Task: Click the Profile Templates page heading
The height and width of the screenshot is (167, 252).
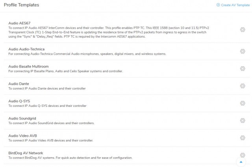Action: click(x=21, y=5)
